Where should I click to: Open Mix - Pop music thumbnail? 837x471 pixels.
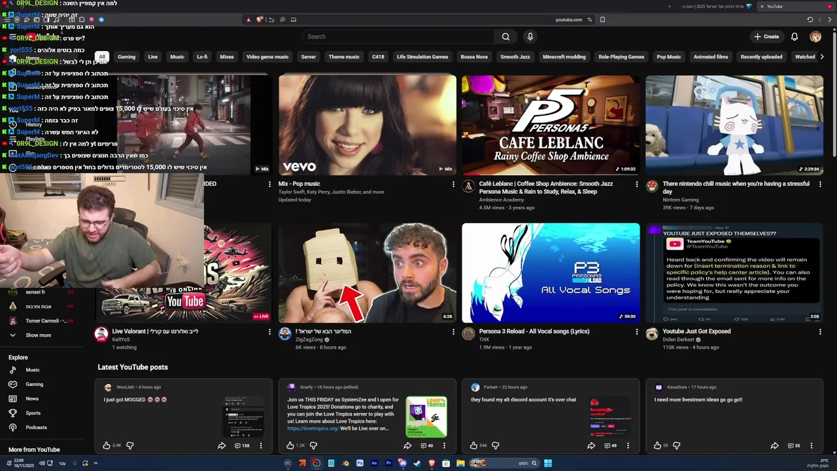[367, 125]
